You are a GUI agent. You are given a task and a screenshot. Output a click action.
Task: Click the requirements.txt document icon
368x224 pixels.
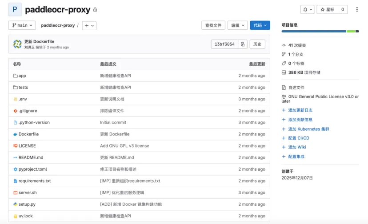click(x=15, y=181)
